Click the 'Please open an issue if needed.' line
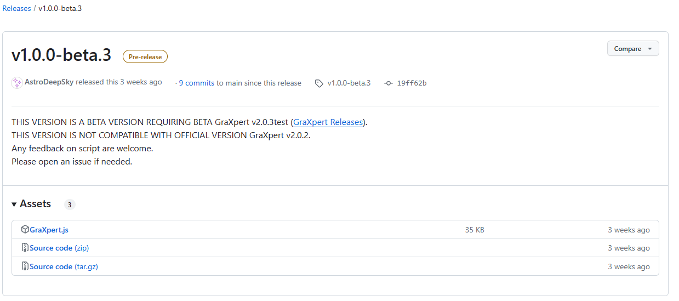Screen dimensions: 679x301 click(72, 162)
